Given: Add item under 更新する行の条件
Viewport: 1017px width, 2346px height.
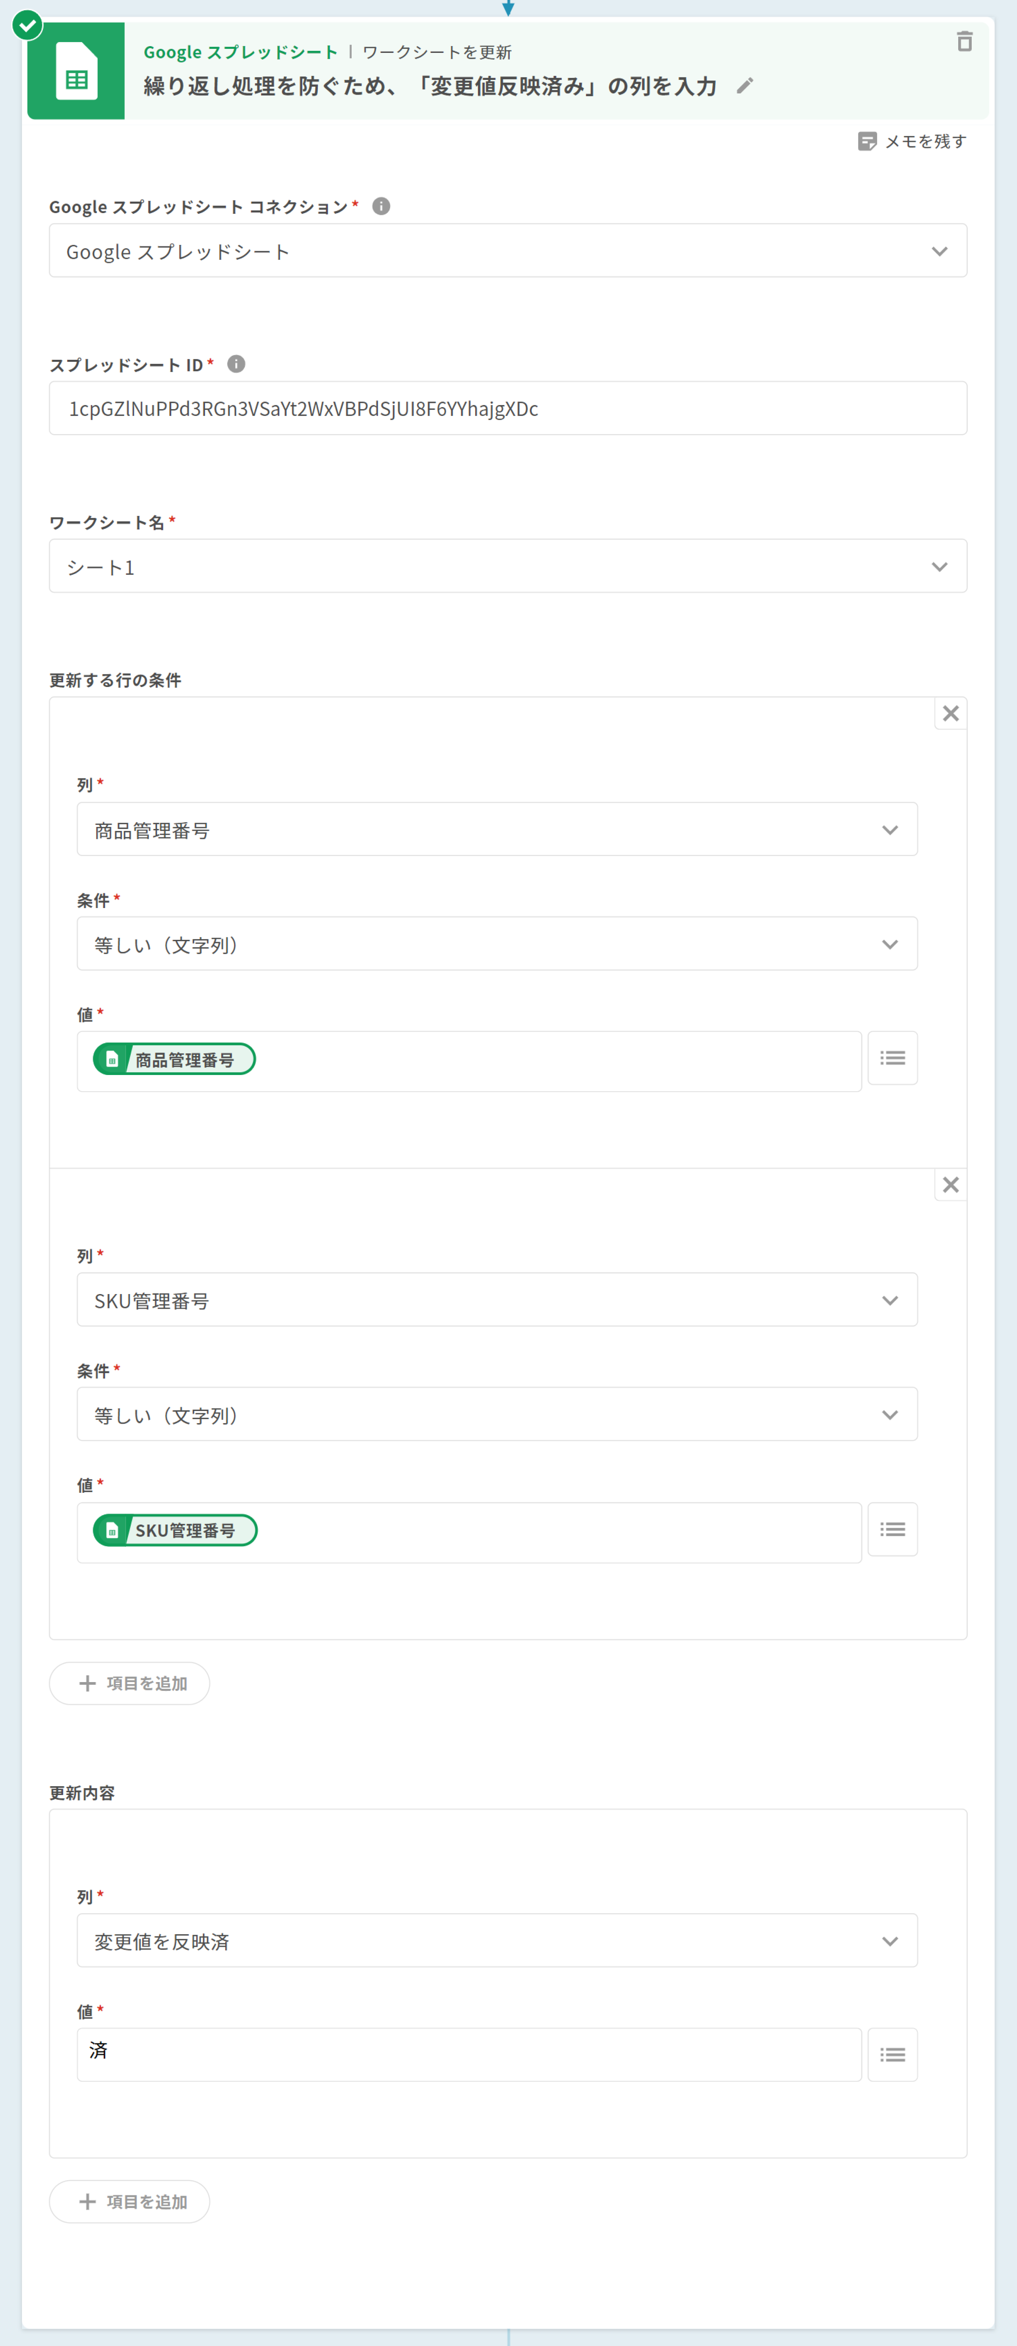Looking at the screenshot, I should point(130,1683).
